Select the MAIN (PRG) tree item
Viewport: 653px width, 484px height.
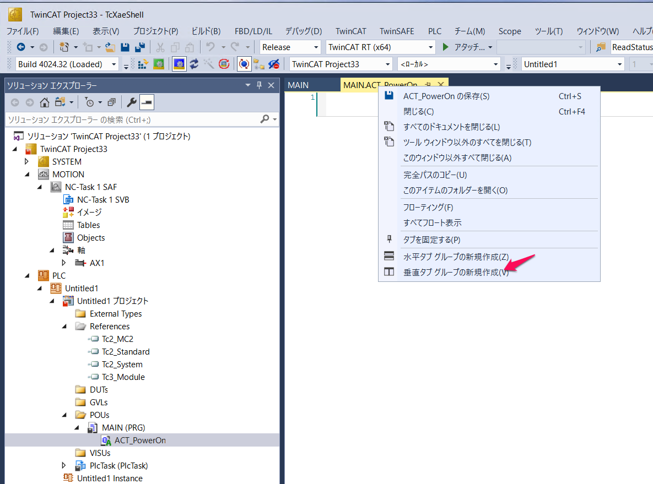[123, 428]
